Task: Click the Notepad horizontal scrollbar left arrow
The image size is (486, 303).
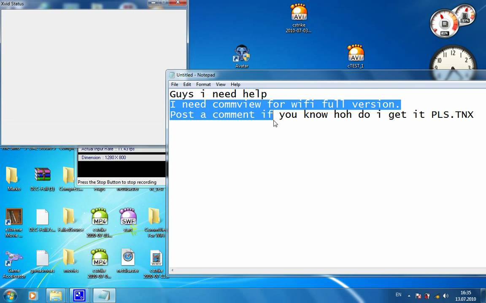Action: pos(172,270)
